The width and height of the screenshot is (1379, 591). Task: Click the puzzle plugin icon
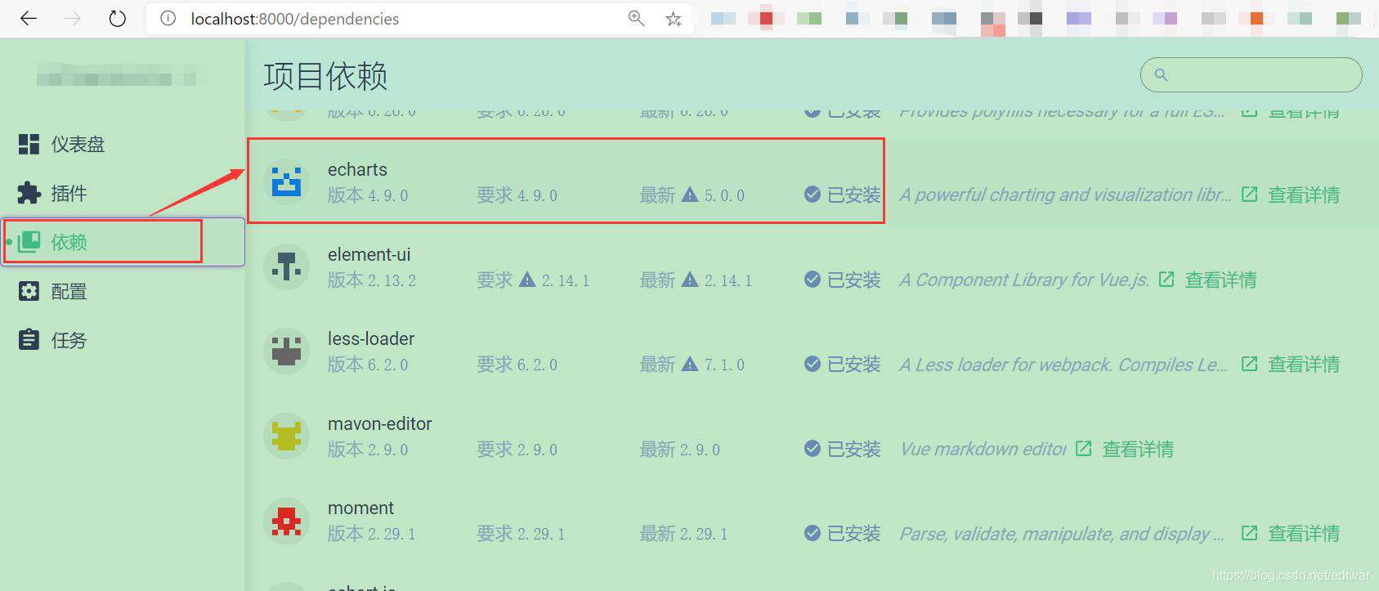[29, 194]
